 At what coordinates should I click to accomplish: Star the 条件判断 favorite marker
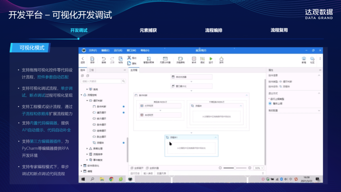123,106
